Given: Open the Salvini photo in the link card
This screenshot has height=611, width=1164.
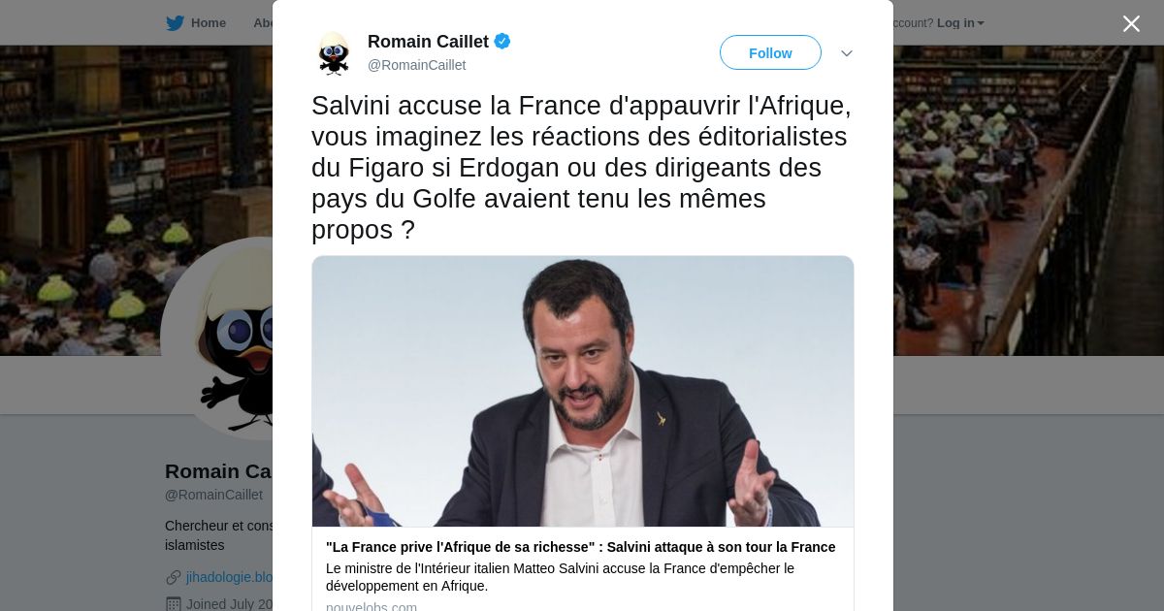Looking at the screenshot, I should point(583,391).
